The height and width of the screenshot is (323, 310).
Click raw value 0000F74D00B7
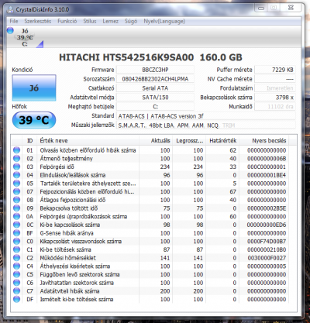click(x=267, y=241)
